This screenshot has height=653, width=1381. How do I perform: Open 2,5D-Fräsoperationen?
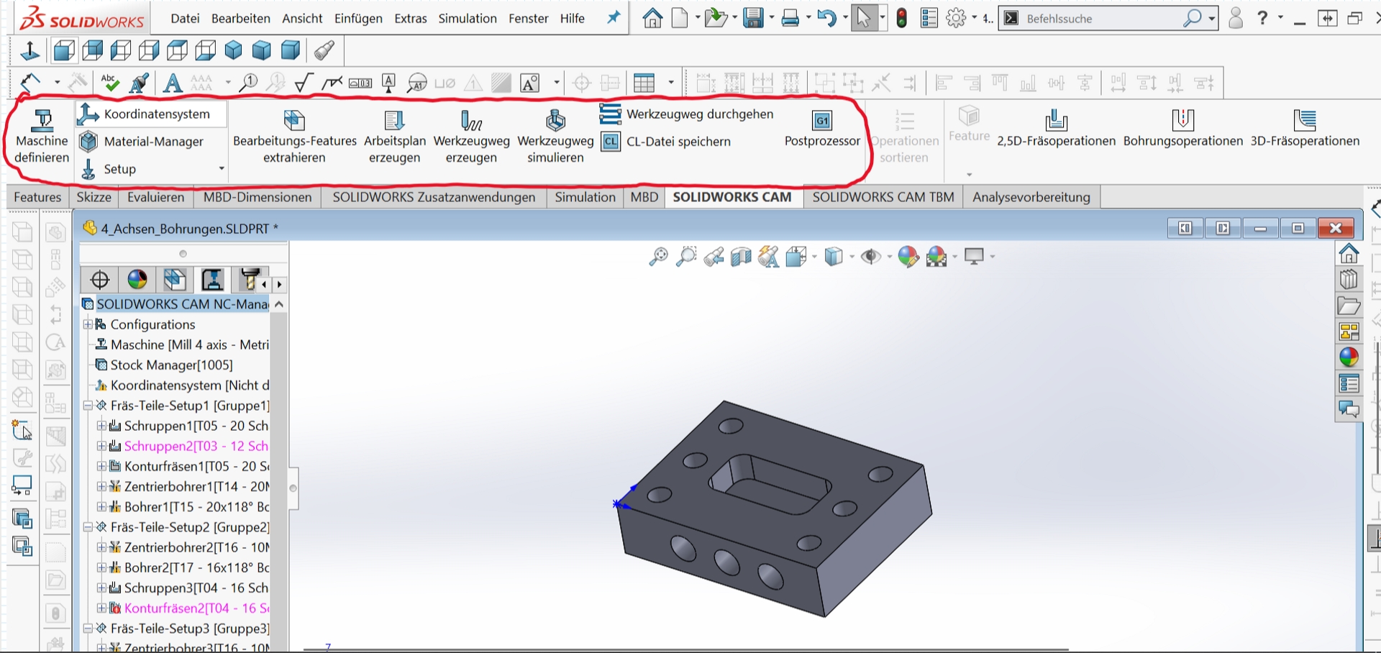[1056, 121]
